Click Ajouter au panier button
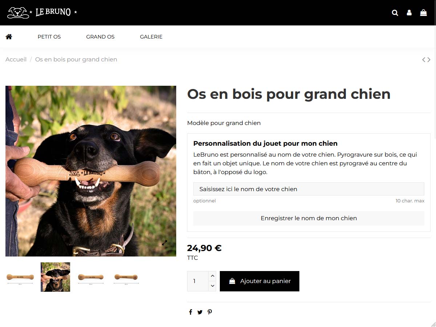The width and height of the screenshot is (436, 327). pos(259,281)
